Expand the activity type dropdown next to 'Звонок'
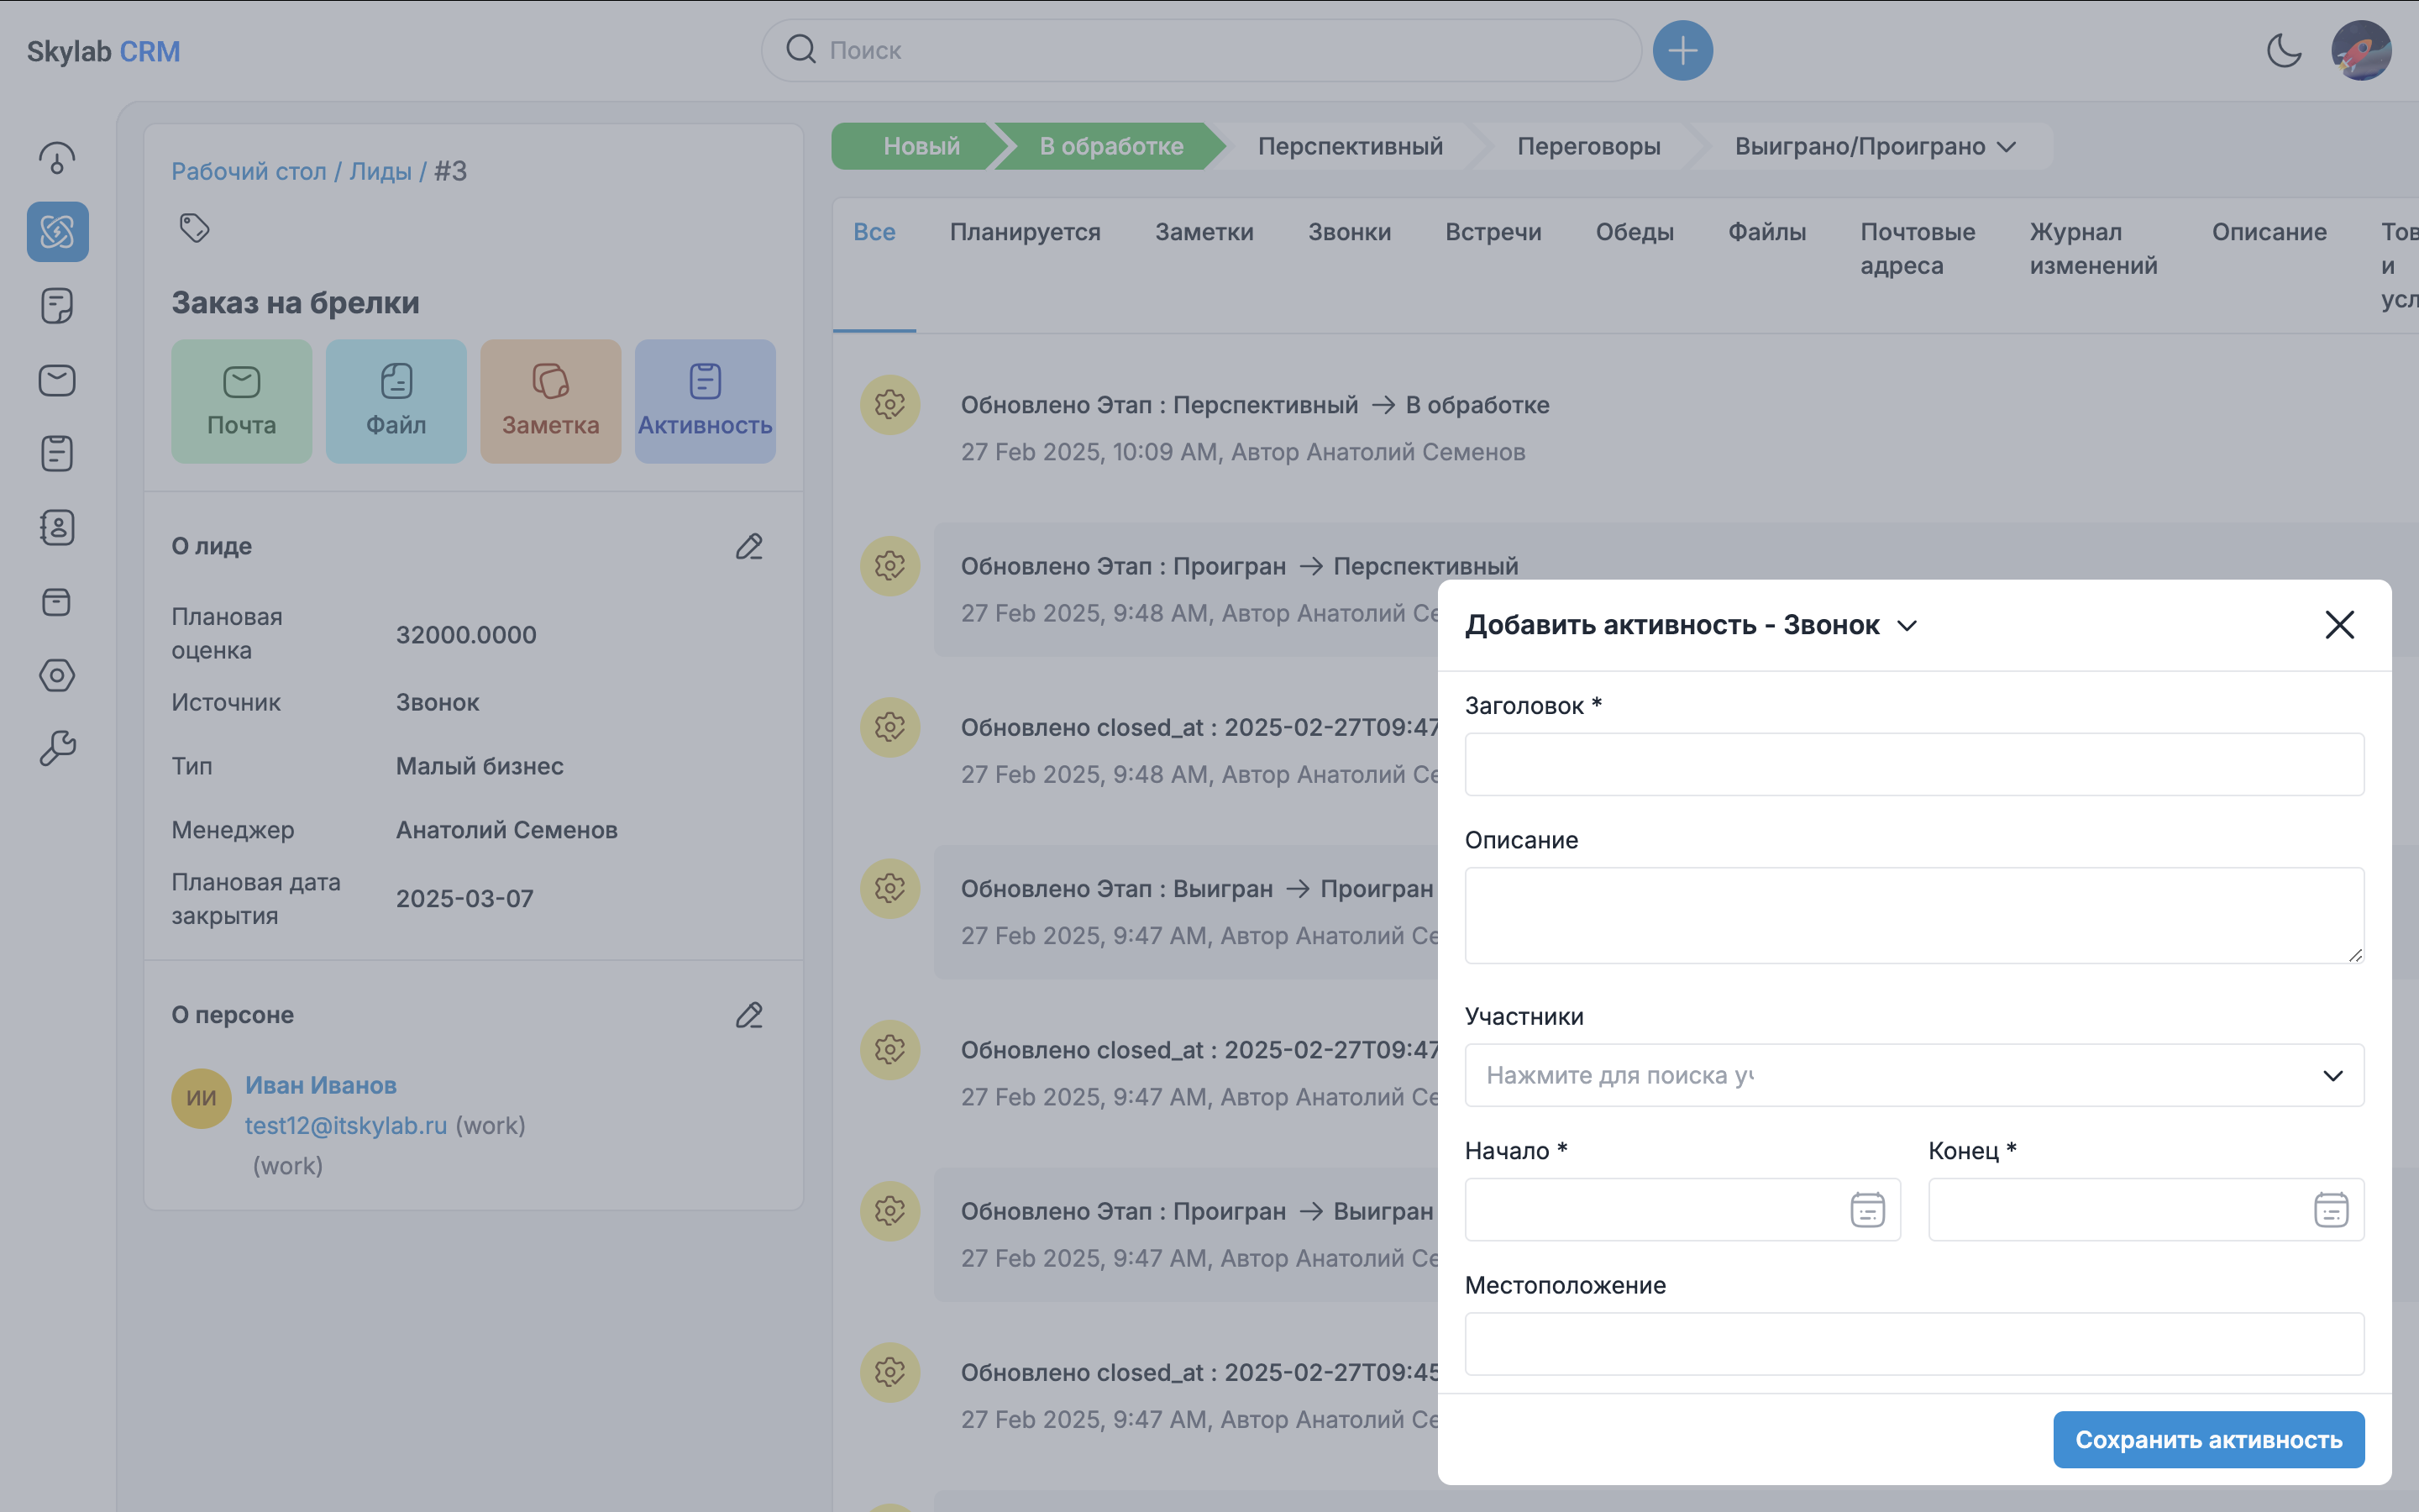This screenshot has width=2419, height=1512. coord(1907,626)
